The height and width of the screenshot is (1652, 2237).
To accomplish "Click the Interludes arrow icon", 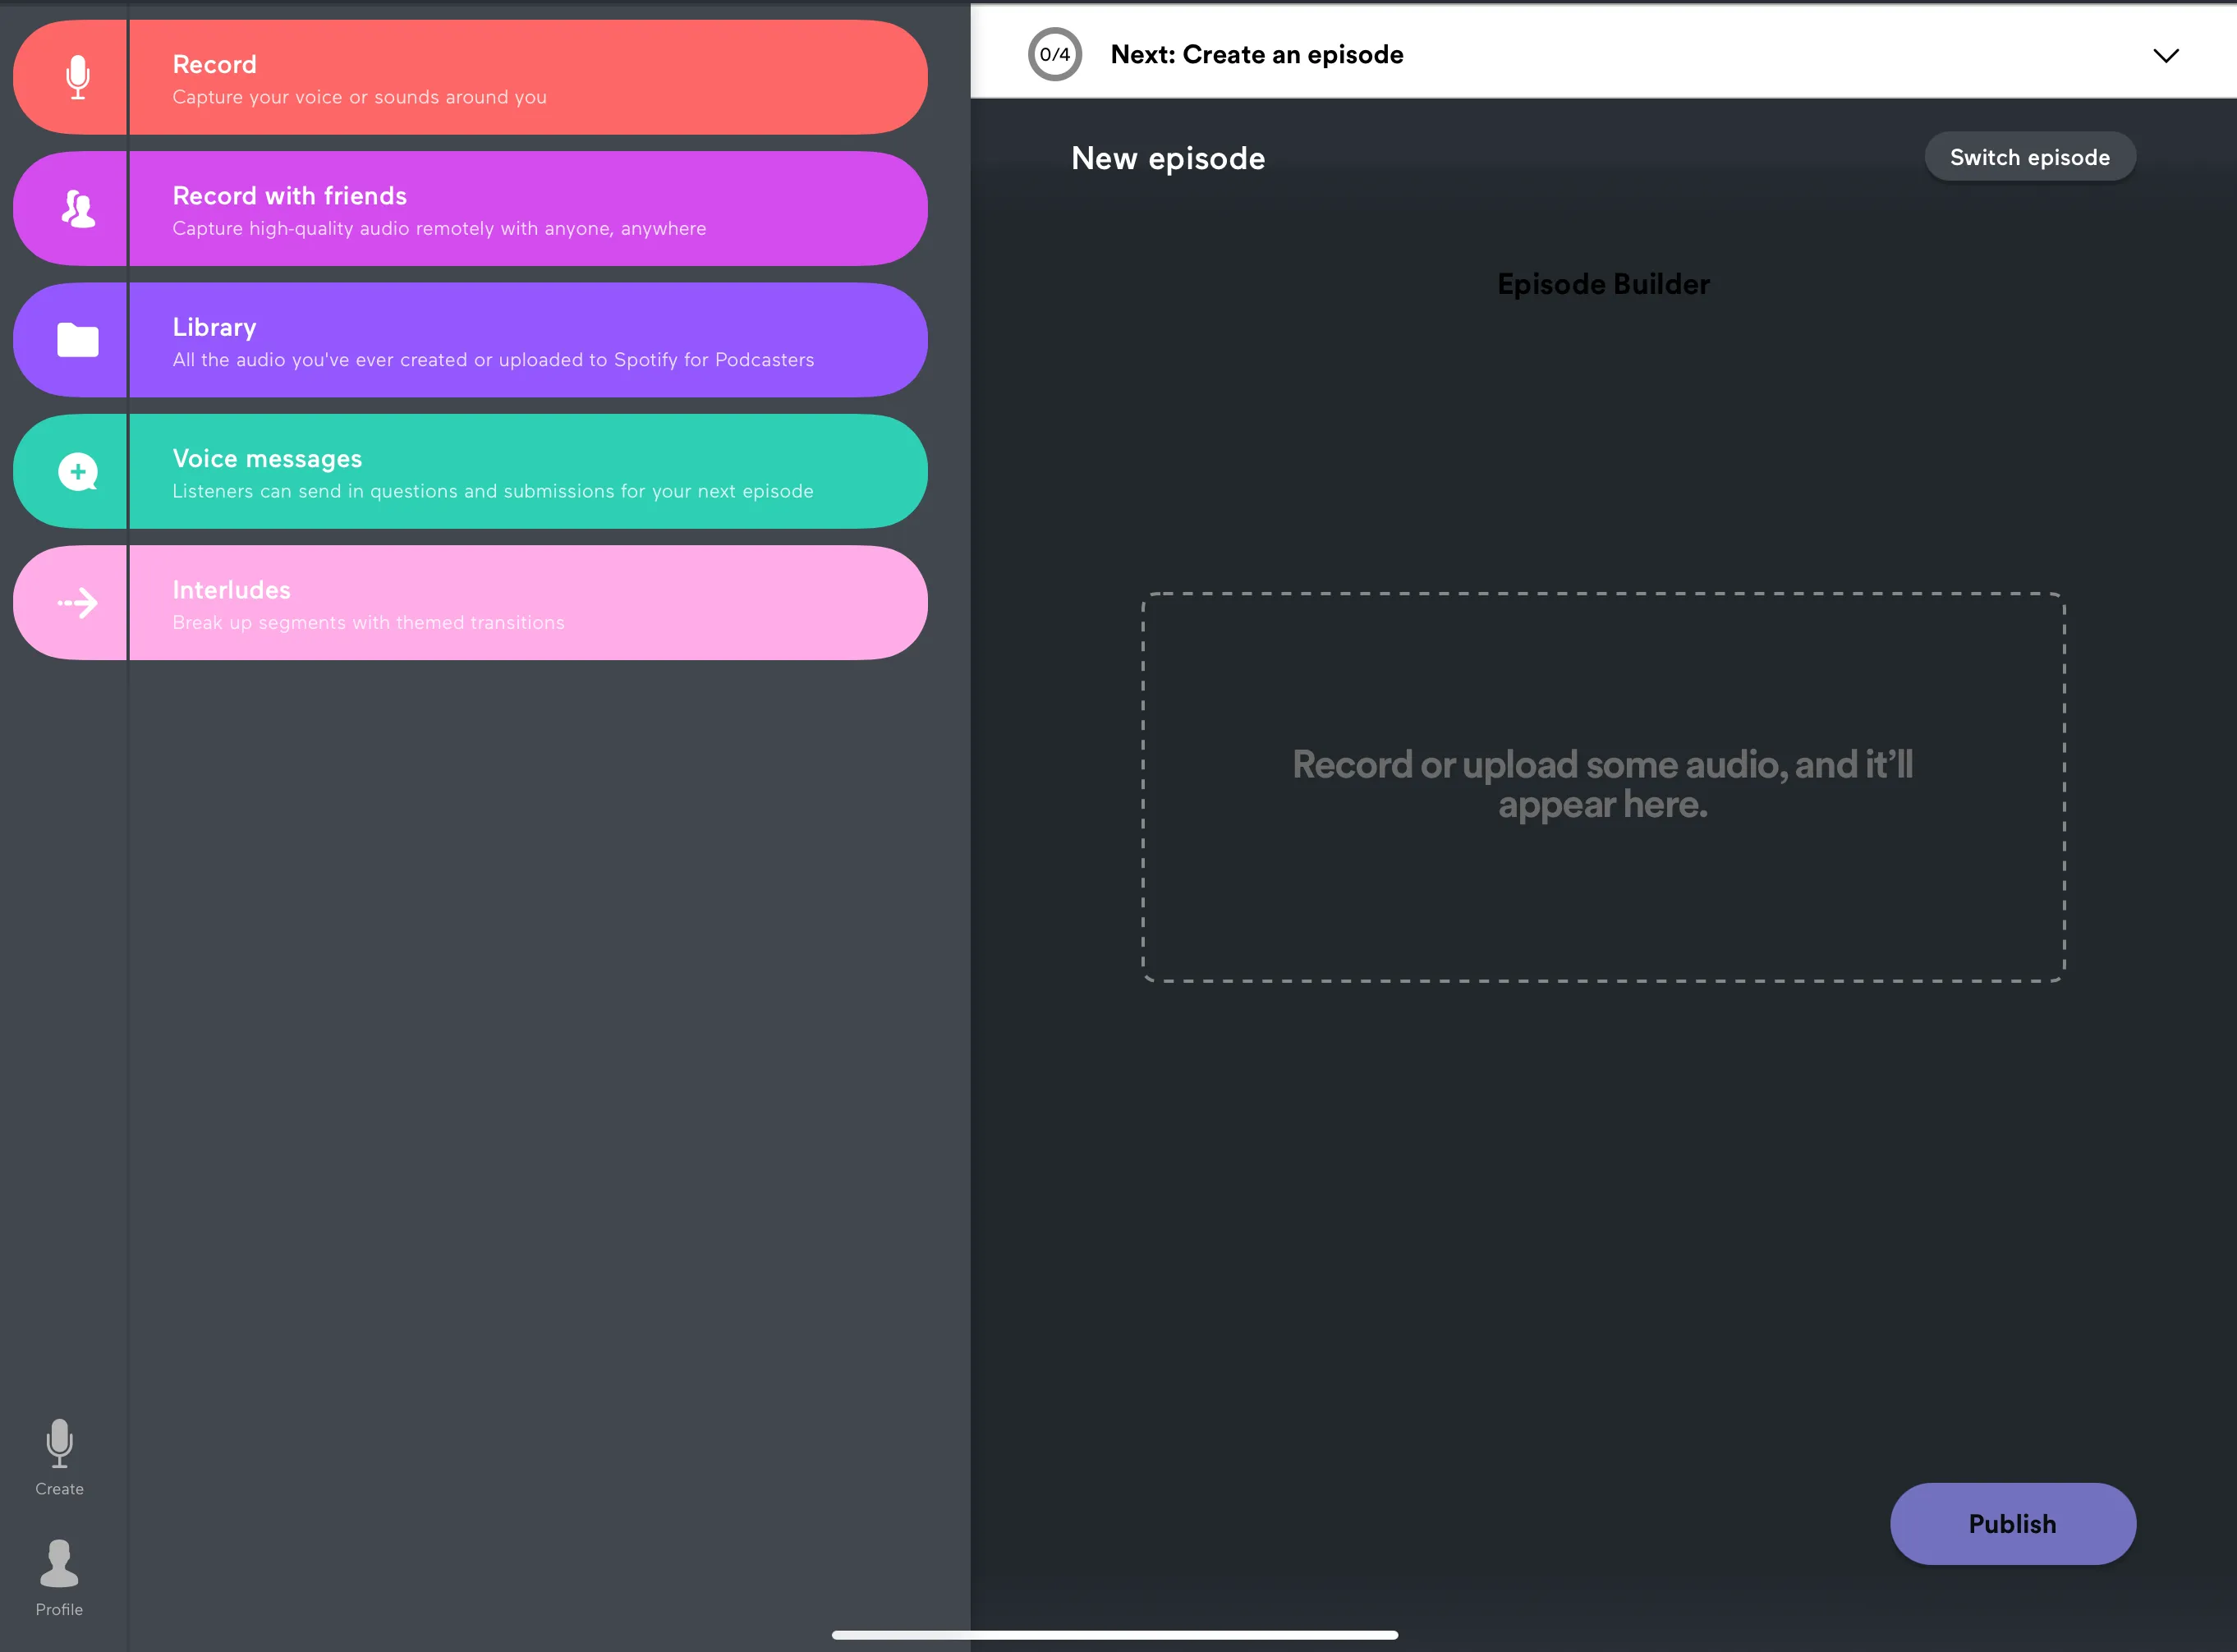I will tap(77, 603).
